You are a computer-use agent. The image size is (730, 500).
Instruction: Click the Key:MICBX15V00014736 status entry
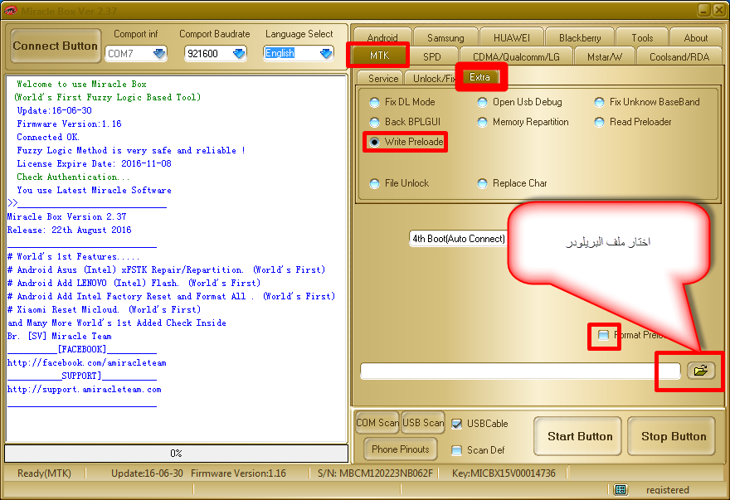coord(504,473)
